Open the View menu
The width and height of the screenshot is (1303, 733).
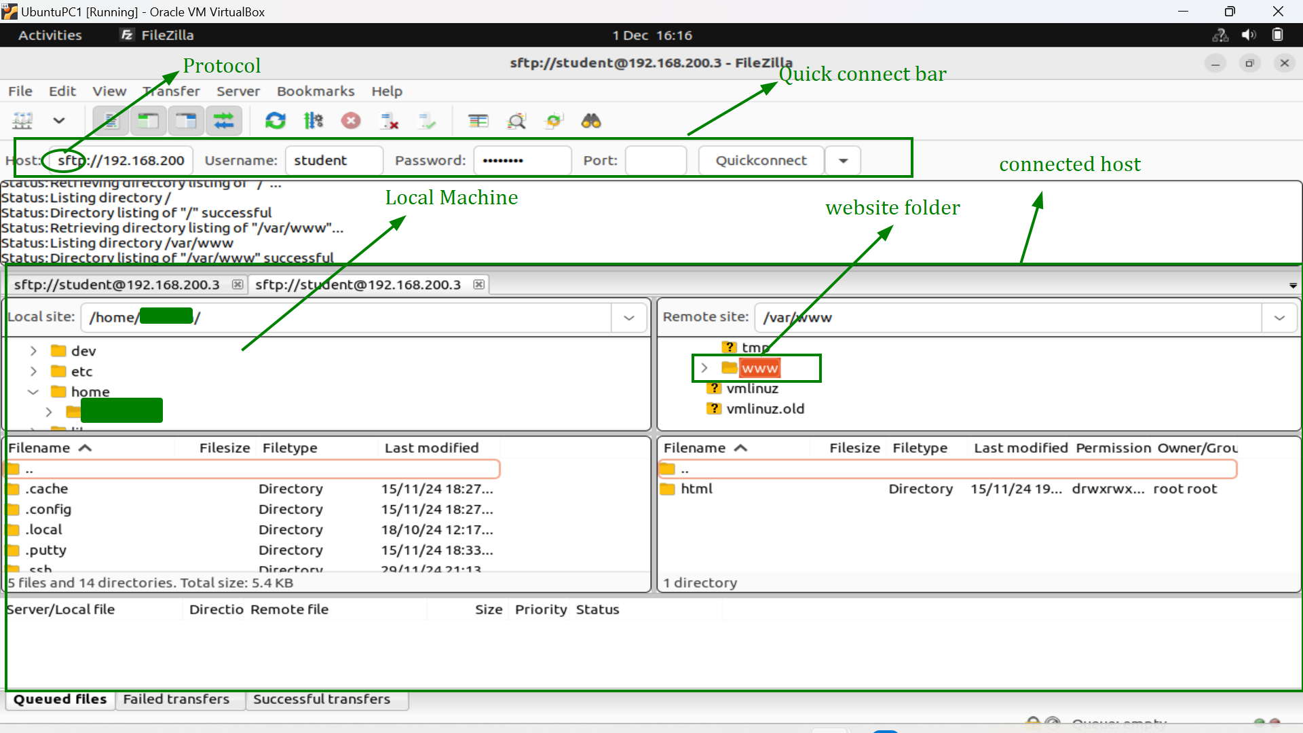tap(109, 91)
